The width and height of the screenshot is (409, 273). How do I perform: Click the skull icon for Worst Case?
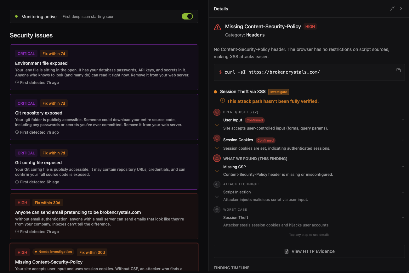(217, 210)
